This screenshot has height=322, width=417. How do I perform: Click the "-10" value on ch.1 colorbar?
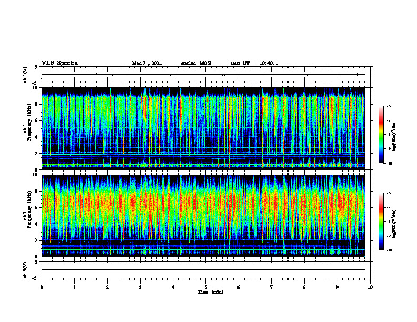[x=390, y=164]
